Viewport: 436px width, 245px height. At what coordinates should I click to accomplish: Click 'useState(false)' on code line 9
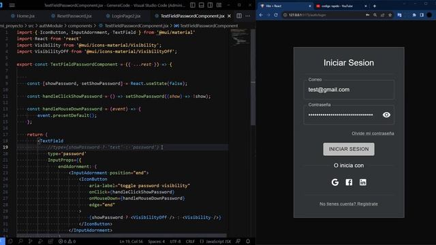pos(164,83)
